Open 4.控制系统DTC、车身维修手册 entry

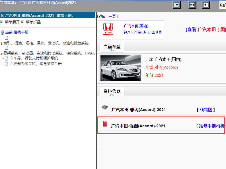pyautogui.click(x=36, y=64)
